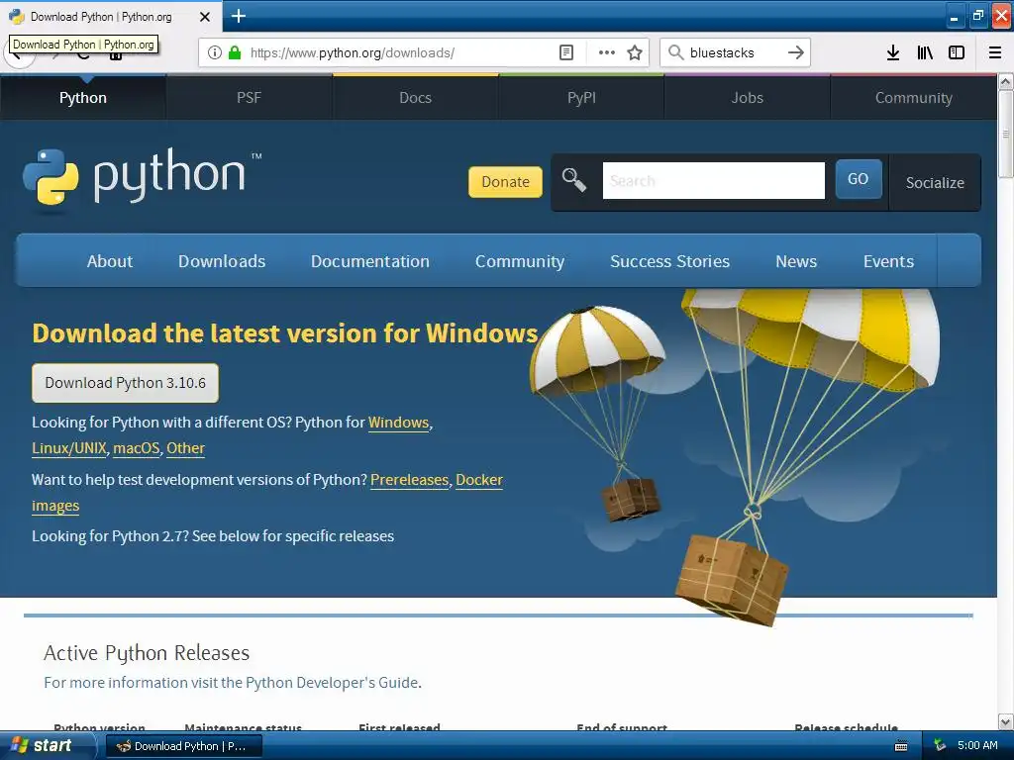Click the 5:00 AM taskbar clock

(x=977, y=746)
